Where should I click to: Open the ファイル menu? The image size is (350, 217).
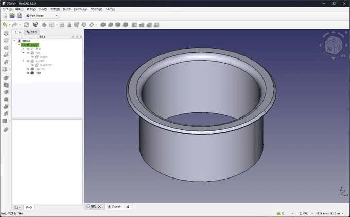coord(7,9)
